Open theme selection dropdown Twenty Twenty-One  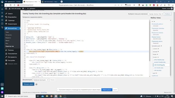(x=156, y=14)
